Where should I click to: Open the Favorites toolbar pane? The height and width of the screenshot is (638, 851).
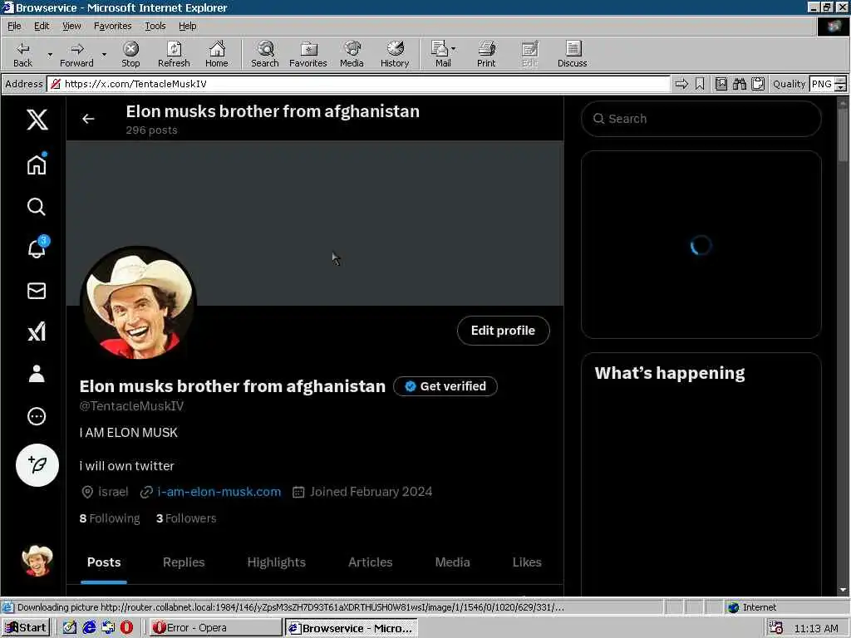tap(307, 54)
